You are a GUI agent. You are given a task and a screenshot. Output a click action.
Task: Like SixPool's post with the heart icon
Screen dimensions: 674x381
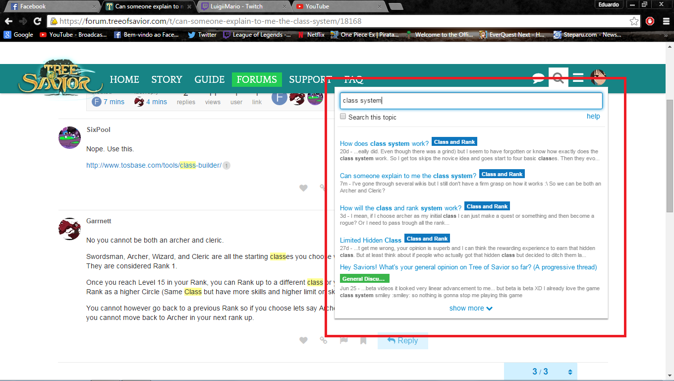[x=303, y=188]
